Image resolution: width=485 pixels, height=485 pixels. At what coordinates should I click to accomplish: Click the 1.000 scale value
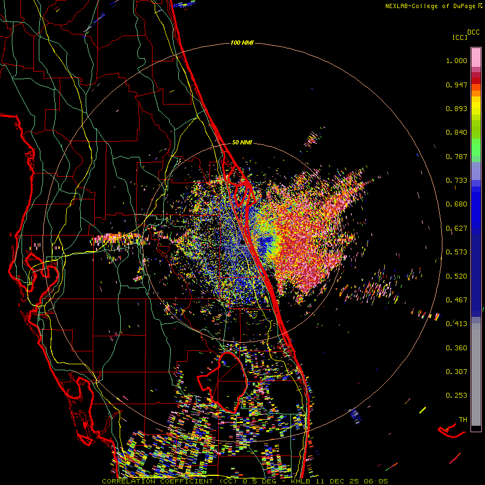456,60
